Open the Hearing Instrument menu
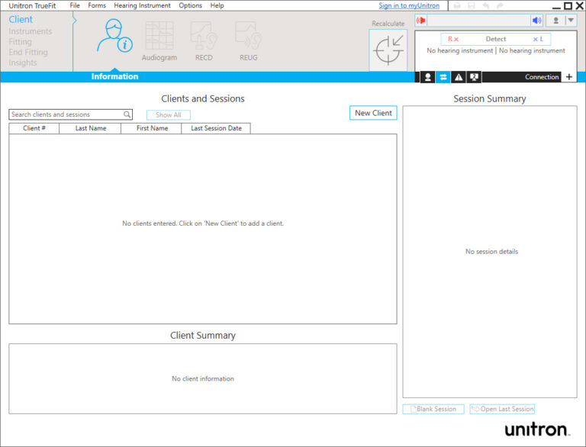Image resolution: width=586 pixels, height=447 pixels. click(142, 5)
